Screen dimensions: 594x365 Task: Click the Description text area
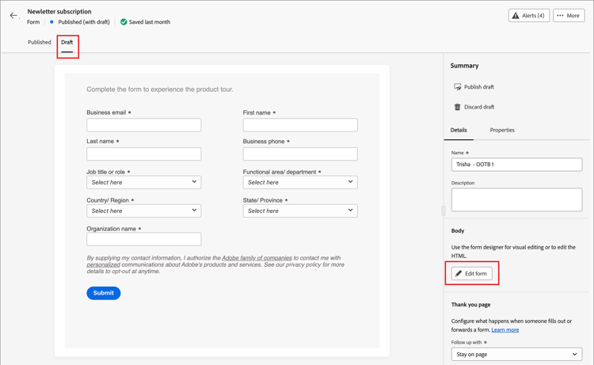(x=516, y=200)
